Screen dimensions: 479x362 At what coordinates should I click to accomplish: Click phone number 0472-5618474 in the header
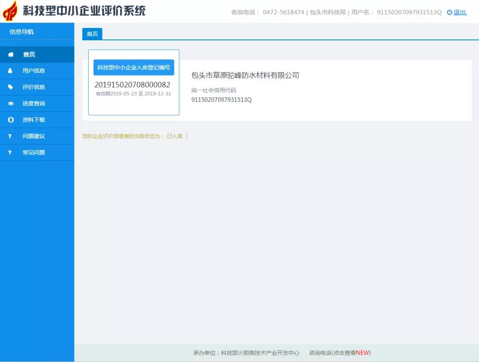pos(283,12)
